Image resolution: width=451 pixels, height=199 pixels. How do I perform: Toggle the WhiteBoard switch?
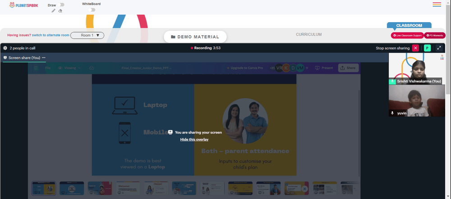[92, 10]
